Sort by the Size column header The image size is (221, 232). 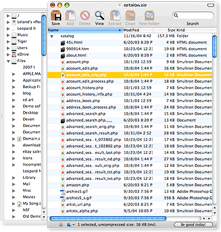[x=164, y=30]
